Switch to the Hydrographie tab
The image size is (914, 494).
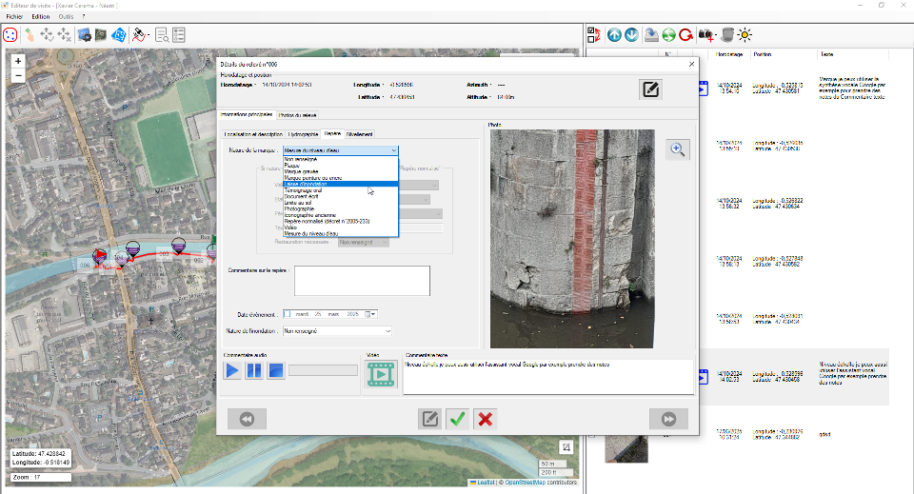click(x=303, y=134)
